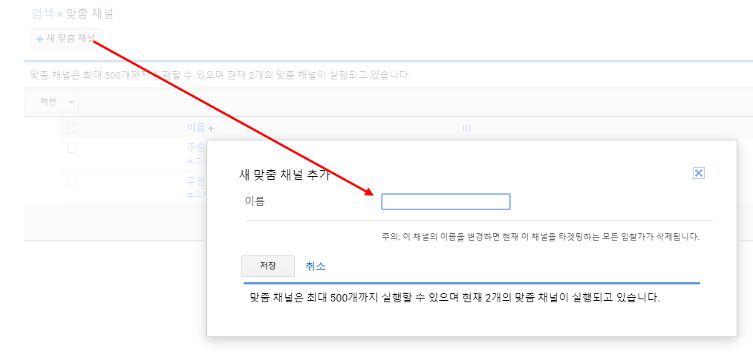Viewport: 753px width, 352px height.
Task: Tick the first channel row checkbox
Action: [x=71, y=148]
